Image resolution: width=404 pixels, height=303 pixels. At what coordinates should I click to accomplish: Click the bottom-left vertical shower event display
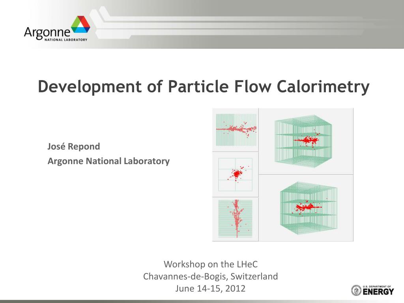[236, 219]
